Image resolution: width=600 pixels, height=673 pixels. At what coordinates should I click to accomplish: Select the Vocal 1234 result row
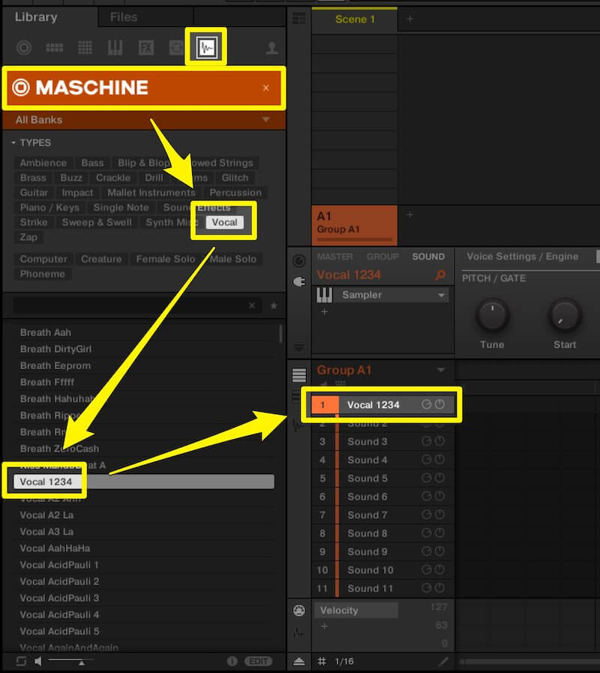[x=144, y=482]
